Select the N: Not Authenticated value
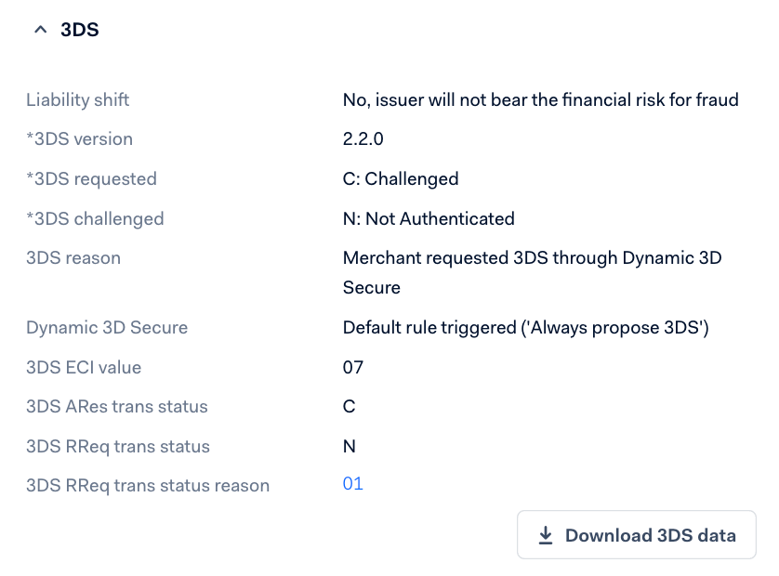Image resolution: width=779 pixels, height=576 pixels. (x=429, y=218)
